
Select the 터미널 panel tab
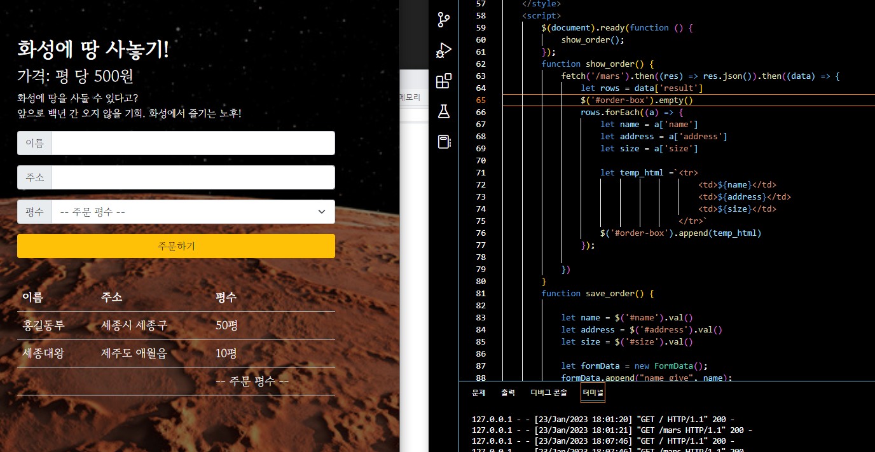click(x=593, y=393)
